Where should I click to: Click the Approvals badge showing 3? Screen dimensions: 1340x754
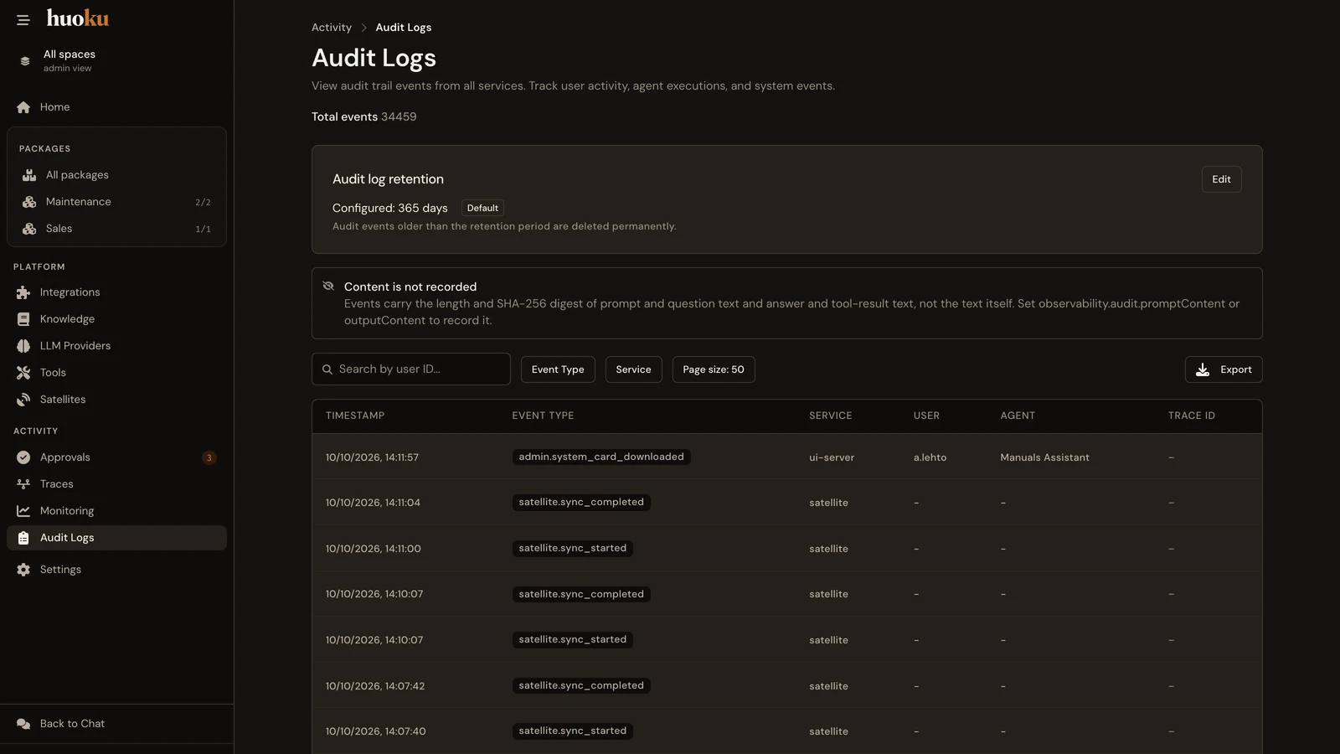(209, 457)
